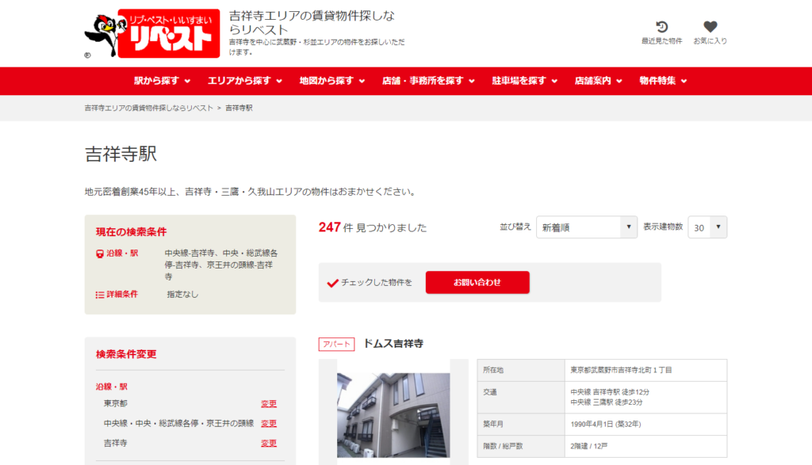Click 変更 link next to 東京都

coord(269,404)
